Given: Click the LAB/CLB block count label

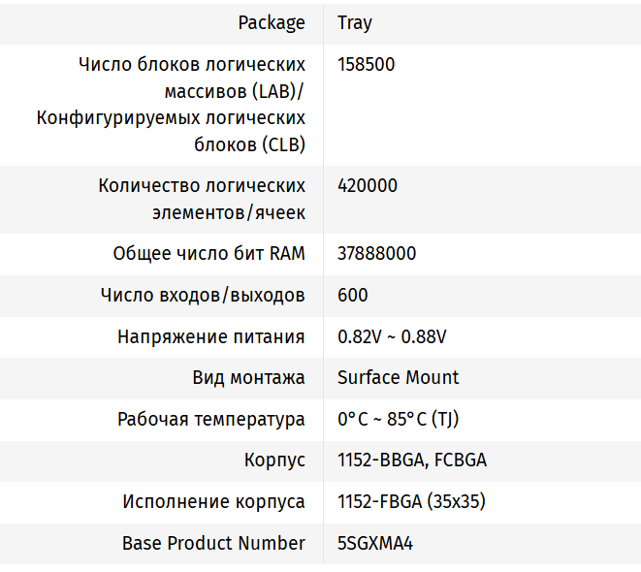Looking at the screenshot, I should (x=171, y=105).
